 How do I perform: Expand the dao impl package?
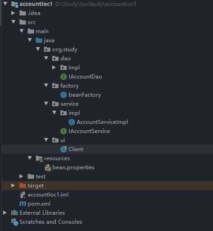(54, 68)
